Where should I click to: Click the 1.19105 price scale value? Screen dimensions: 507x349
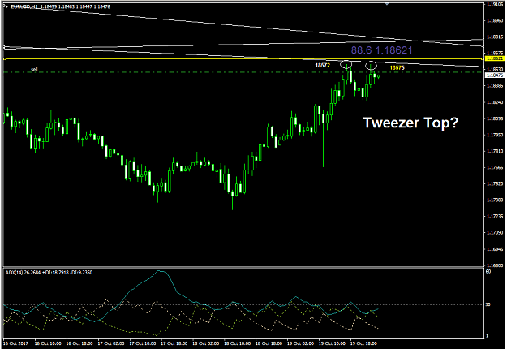tap(495, 5)
